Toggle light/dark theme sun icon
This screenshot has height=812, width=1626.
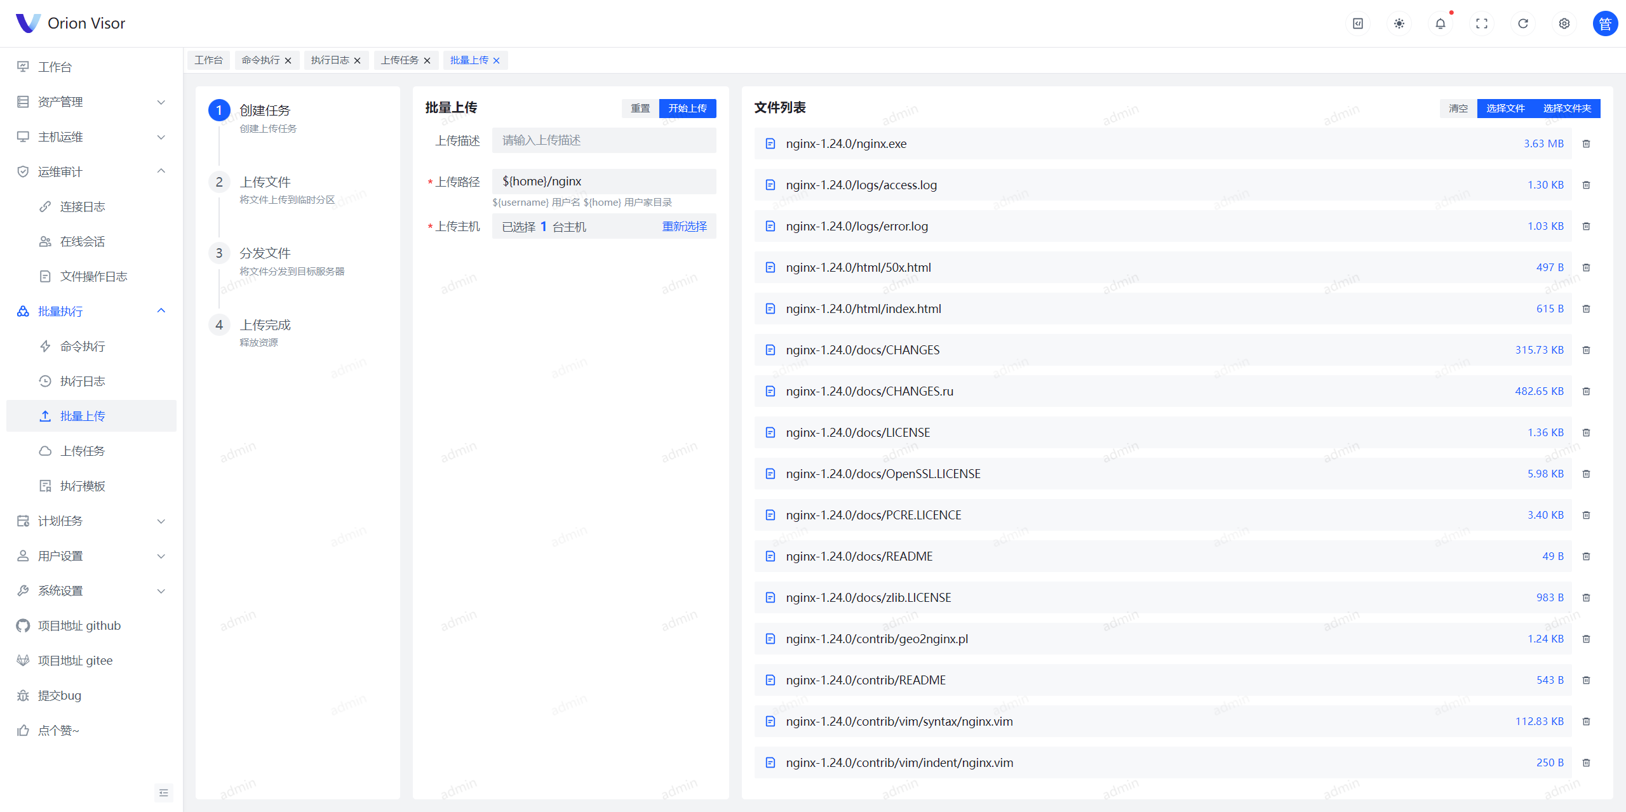(1399, 23)
